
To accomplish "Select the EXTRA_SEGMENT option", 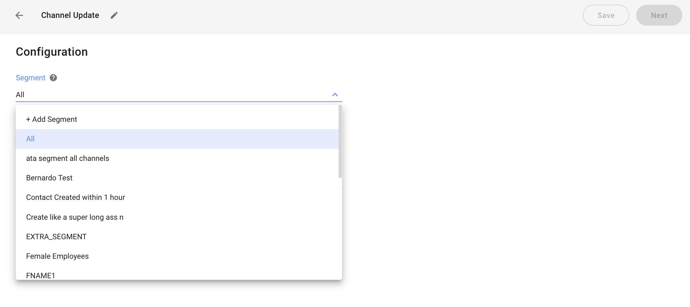I will coord(56,237).
